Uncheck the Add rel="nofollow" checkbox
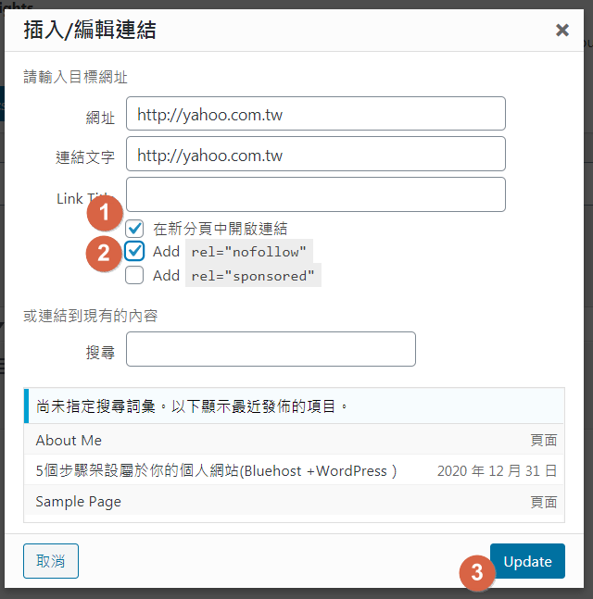The height and width of the screenshot is (599, 593). tap(135, 251)
